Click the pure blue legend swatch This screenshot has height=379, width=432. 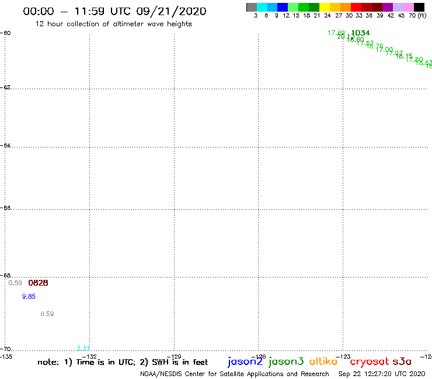tap(283, 7)
